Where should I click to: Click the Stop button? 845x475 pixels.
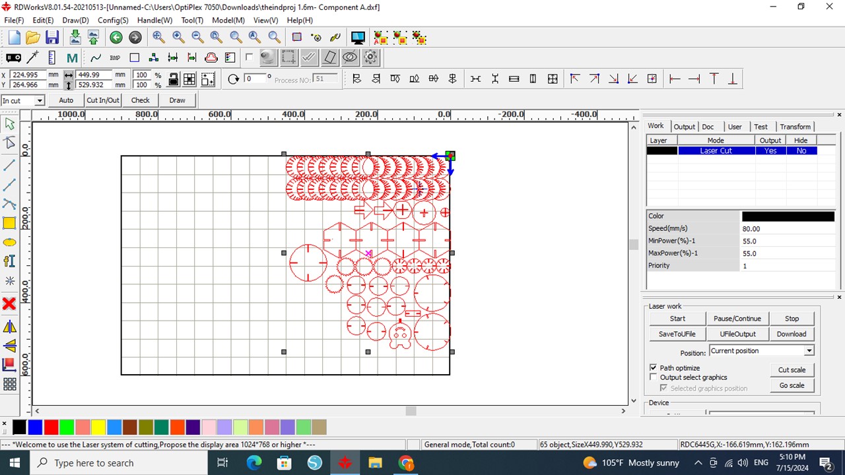click(792, 319)
